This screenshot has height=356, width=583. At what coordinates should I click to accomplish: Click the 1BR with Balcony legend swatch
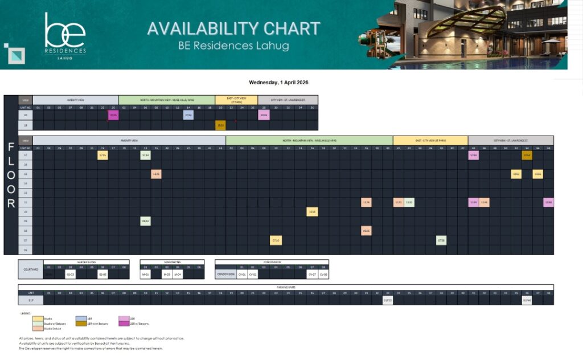tap(81, 322)
